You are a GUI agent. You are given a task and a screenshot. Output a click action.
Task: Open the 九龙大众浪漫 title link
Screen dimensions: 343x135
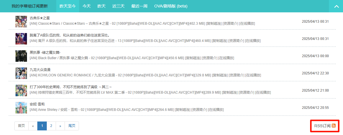40,70
